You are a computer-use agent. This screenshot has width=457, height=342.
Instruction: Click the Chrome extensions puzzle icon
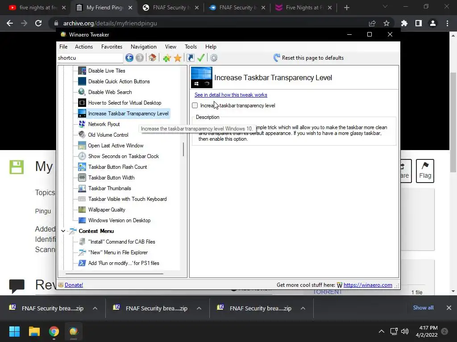[404, 23]
